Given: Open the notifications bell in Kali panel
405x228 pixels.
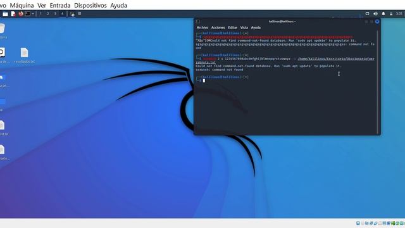Looking at the screenshot, I should (x=383, y=14).
